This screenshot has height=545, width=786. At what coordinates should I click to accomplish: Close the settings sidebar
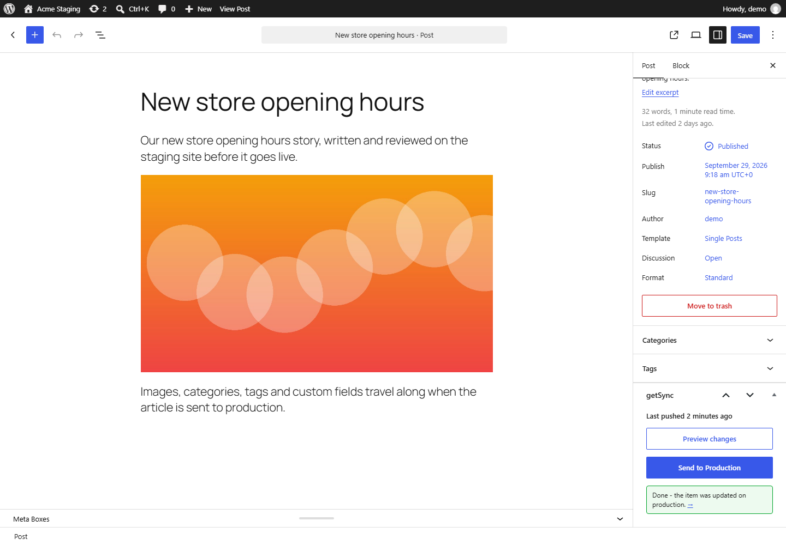point(773,65)
